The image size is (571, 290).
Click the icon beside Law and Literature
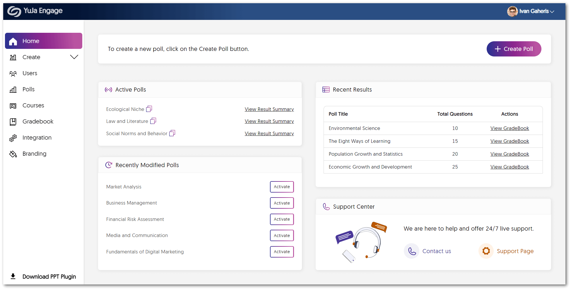(x=153, y=121)
